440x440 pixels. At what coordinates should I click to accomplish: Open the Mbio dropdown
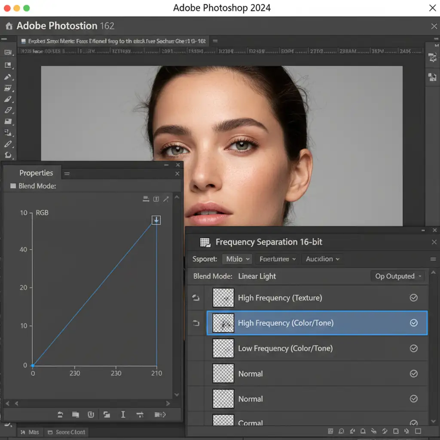[238, 259]
